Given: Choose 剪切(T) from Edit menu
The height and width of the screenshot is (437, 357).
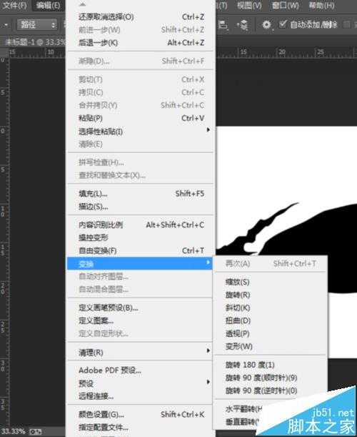Looking at the screenshot, I should [141, 79].
